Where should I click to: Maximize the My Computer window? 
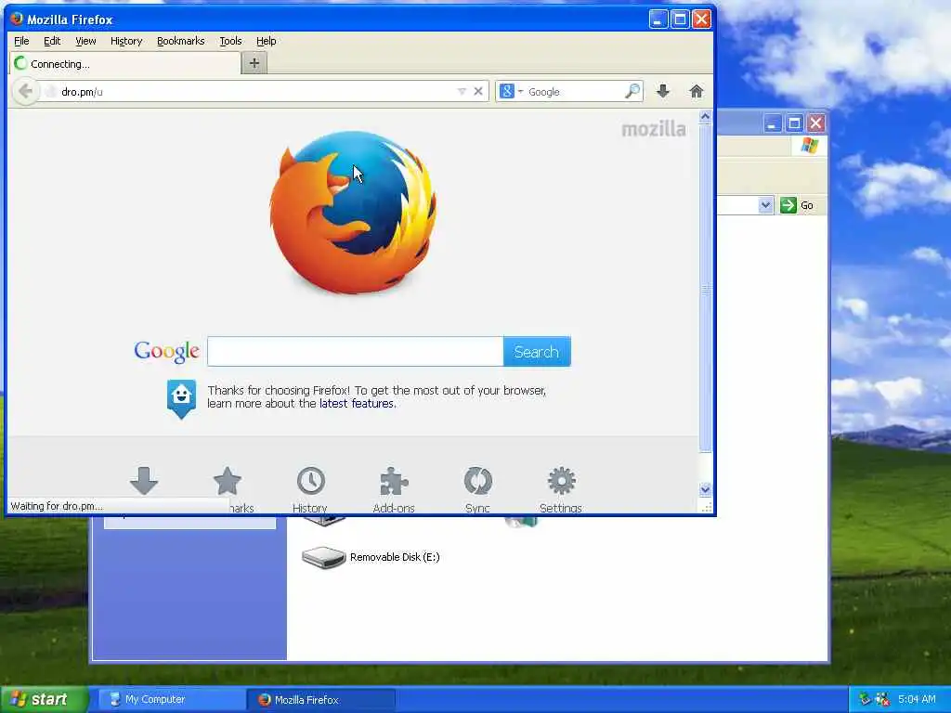click(794, 123)
